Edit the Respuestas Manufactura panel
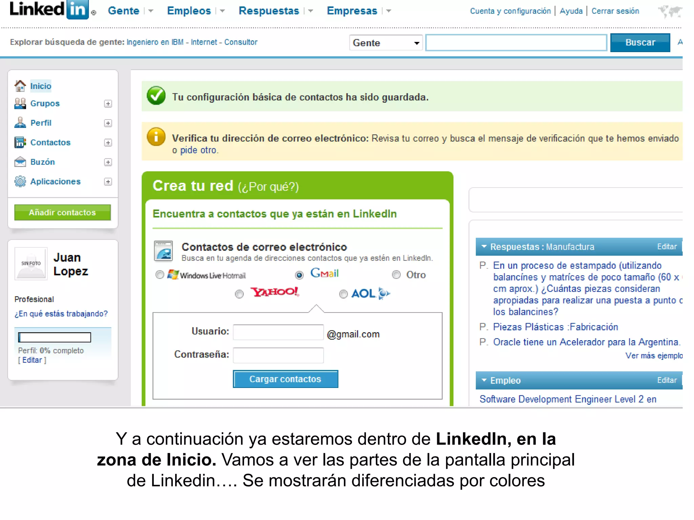The height and width of the screenshot is (520, 694). click(x=667, y=246)
